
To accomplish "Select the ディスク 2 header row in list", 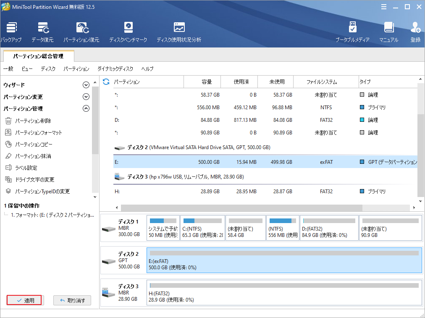I will [x=265, y=147].
